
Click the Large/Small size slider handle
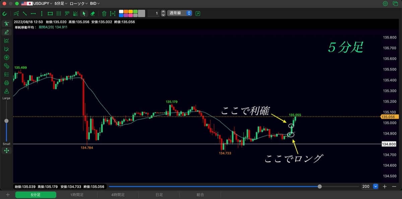click(6, 121)
